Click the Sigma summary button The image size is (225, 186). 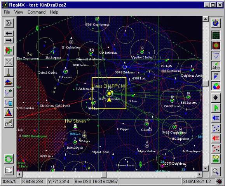pyautogui.click(x=9, y=23)
